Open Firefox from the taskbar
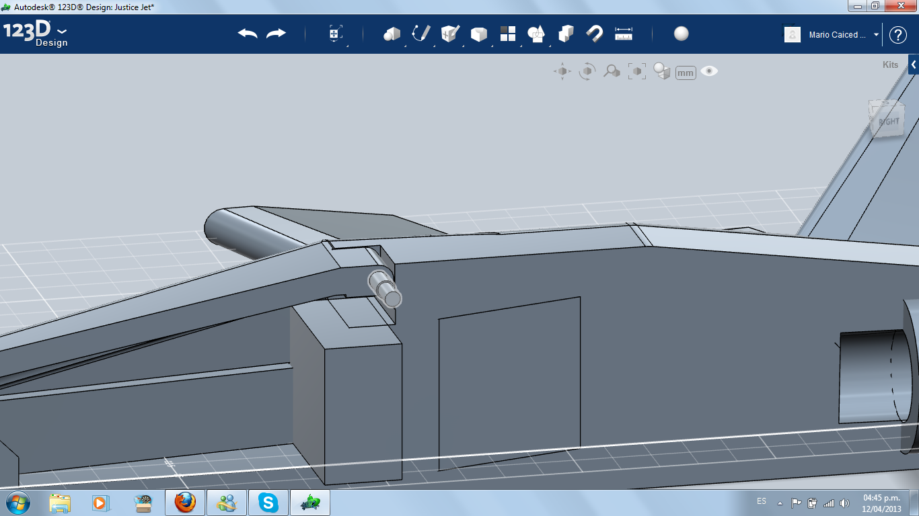The height and width of the screenshot is (516, 919). coord(185,503)
